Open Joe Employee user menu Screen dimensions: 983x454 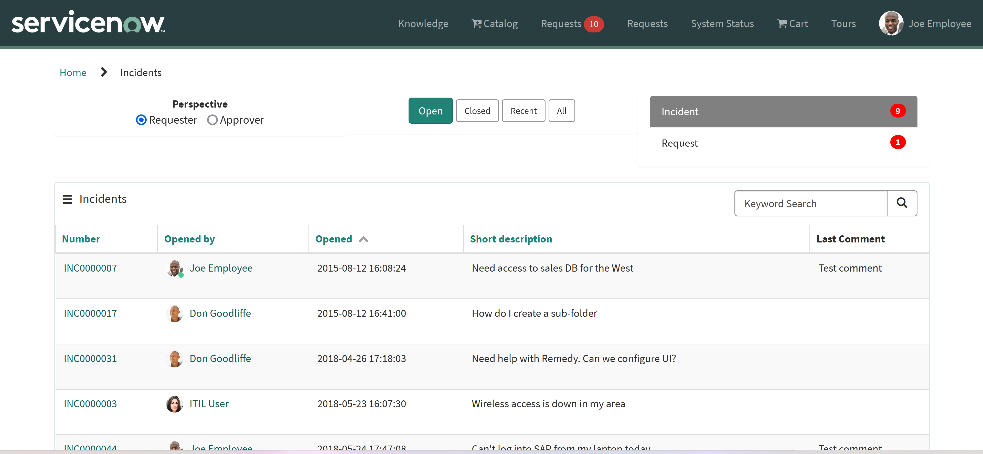coord(939,24)
